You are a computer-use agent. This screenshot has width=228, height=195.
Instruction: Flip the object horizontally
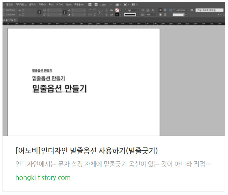[90, 14]
